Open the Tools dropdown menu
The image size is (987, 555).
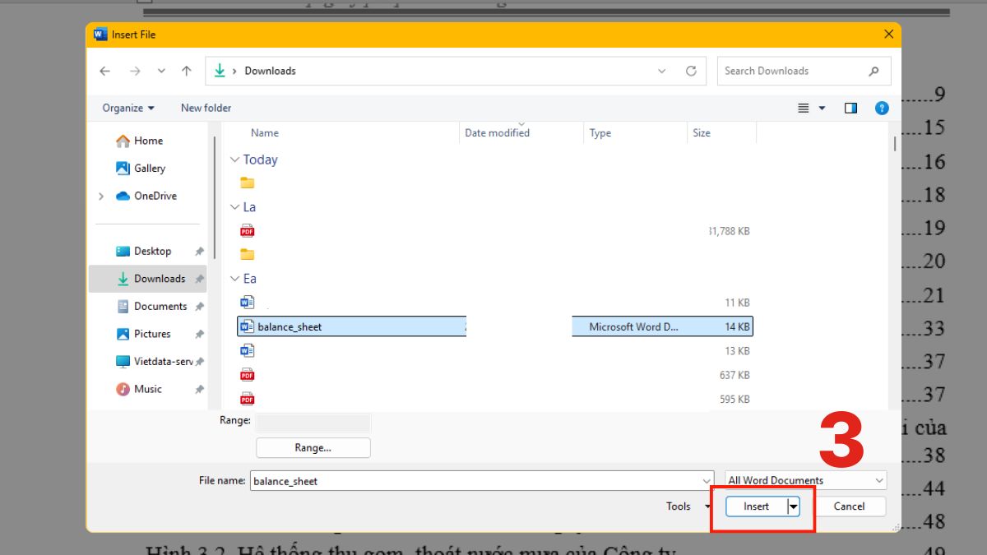(687, 506)
